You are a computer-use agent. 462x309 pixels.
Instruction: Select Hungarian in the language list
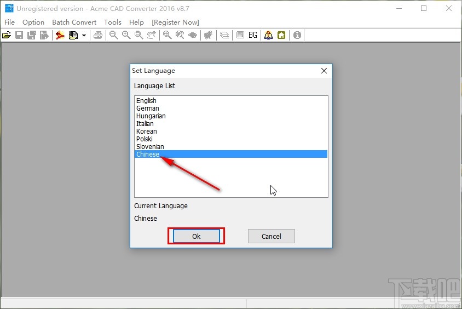(x=231, y=116)
